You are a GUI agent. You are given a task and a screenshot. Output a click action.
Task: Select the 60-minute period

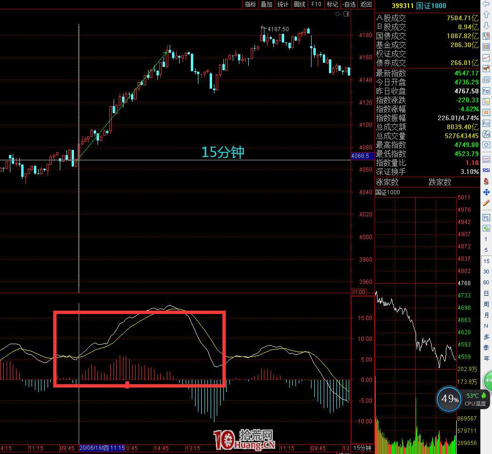click(x=486, y=282)
